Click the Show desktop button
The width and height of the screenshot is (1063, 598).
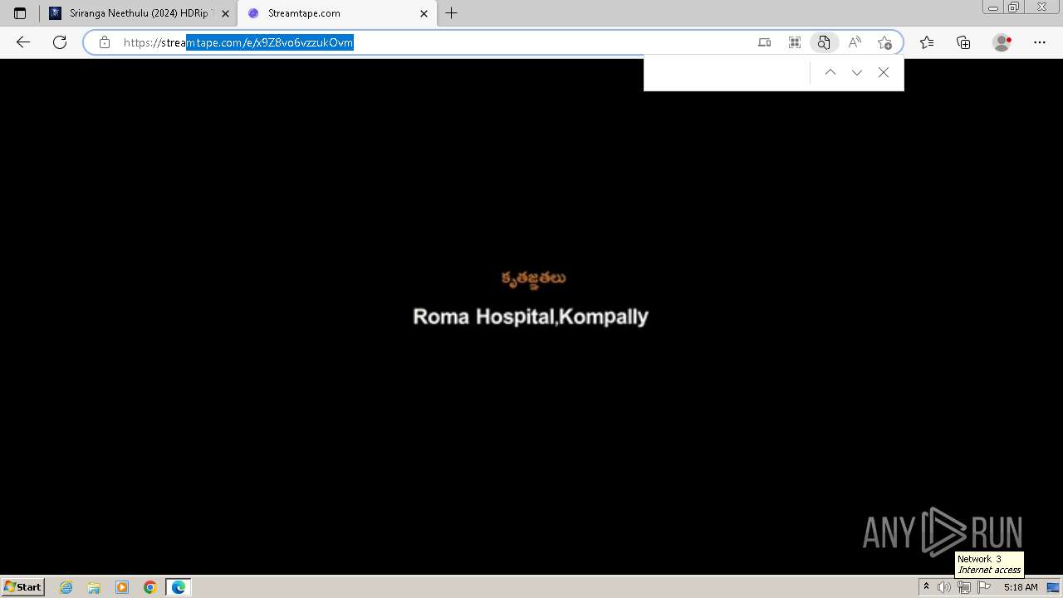click(1054, 587)
